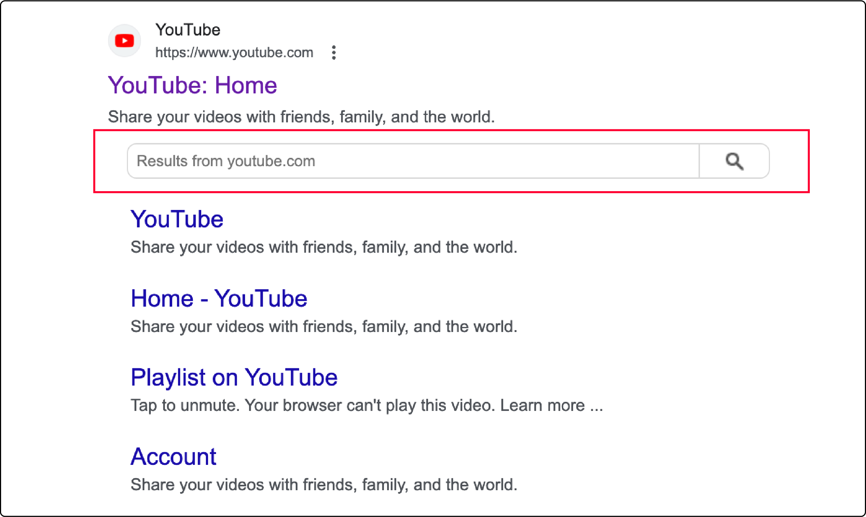Click the description under the 'YouTube' sitelink
This screenshot has height=517, width=866.
pyautogui.click(x=324, y=247)
